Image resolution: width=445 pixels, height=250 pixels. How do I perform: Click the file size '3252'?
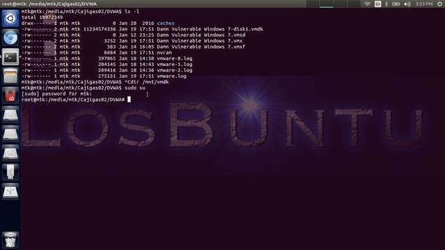(110, 41)
